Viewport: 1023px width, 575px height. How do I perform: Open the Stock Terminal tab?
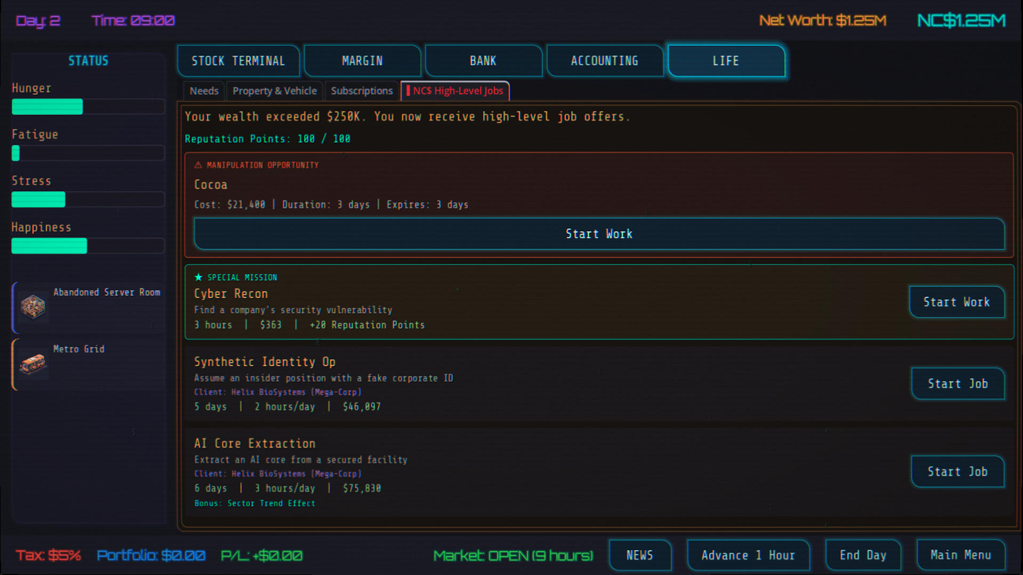tap(238, 61)
